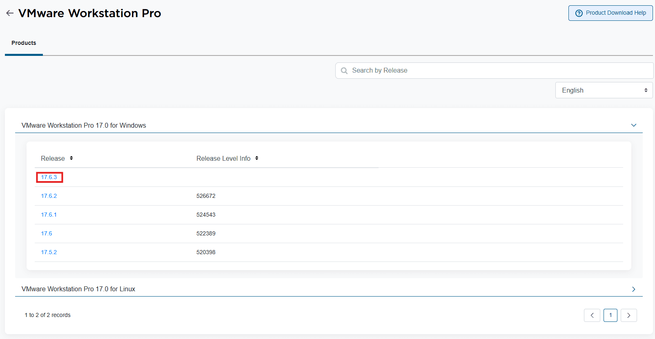Focus the Search by Release field
The height and width of the screenshot is (339, 655).
pos(494,71)
